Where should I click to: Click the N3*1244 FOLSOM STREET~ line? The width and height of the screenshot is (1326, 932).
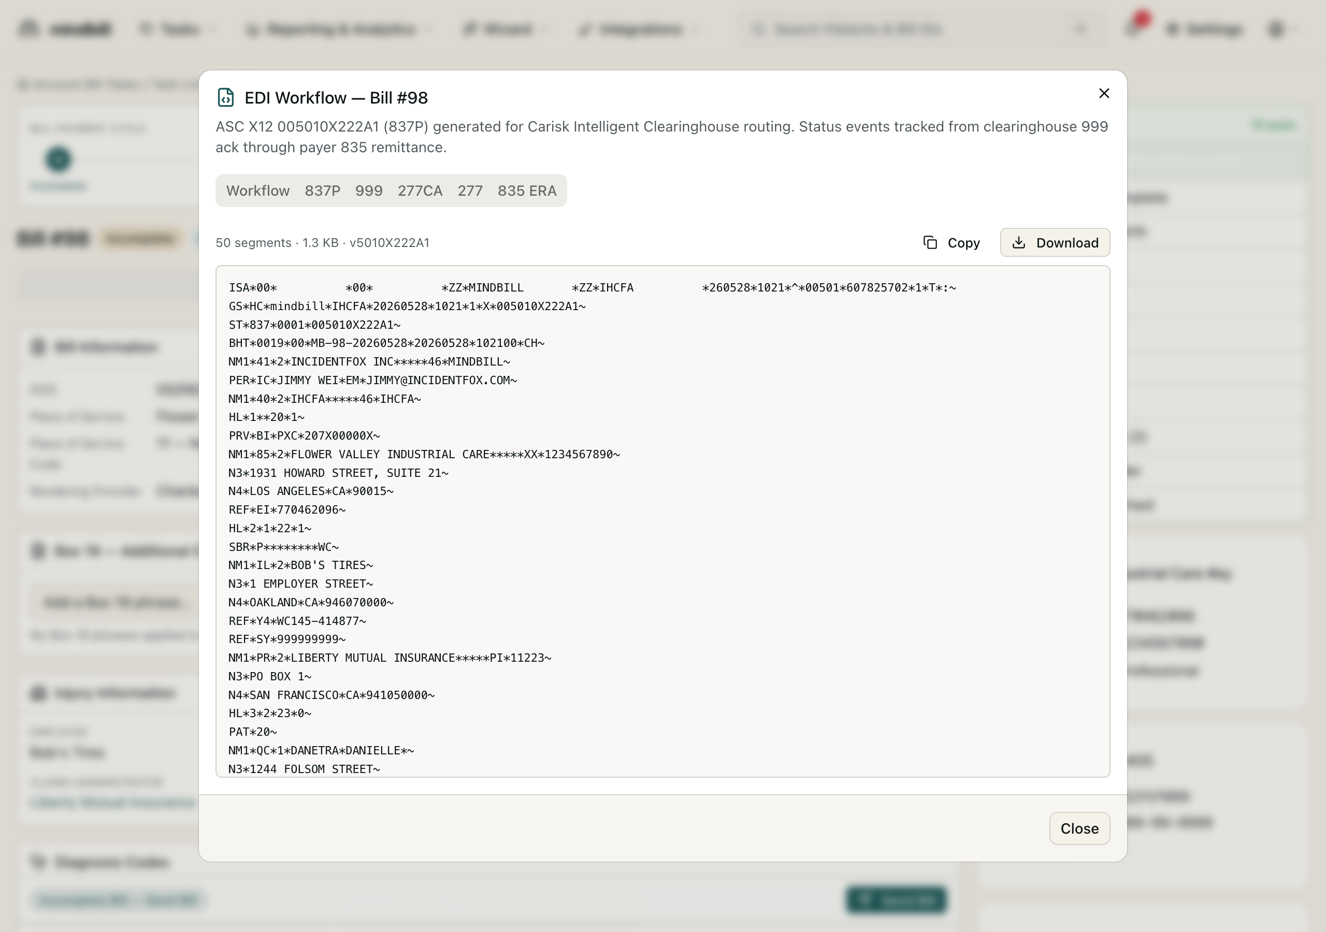(305, 769)
